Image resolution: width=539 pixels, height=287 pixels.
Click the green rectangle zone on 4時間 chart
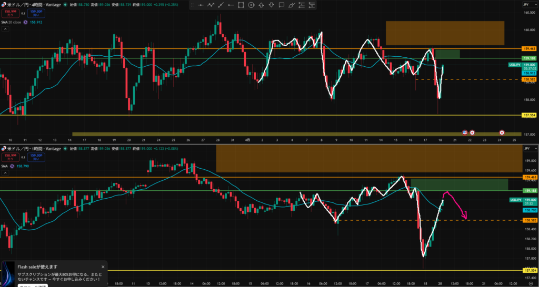click(x=447, y=54)
